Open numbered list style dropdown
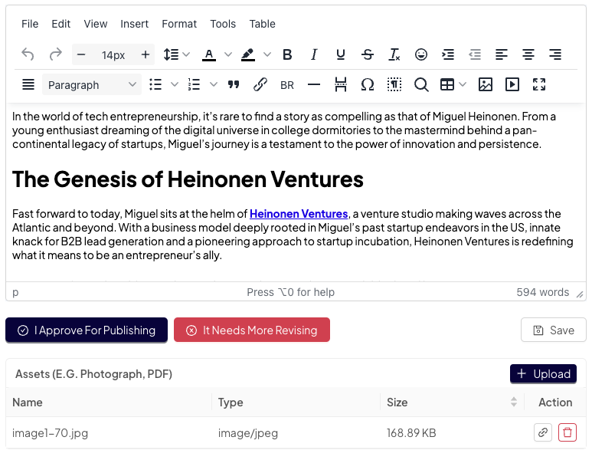The image size is (592, 460). pos(214,84)
